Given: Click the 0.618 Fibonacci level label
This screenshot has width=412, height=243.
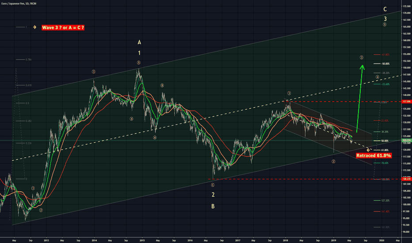Looking at the screenshot, I should [x=28, y=85].
